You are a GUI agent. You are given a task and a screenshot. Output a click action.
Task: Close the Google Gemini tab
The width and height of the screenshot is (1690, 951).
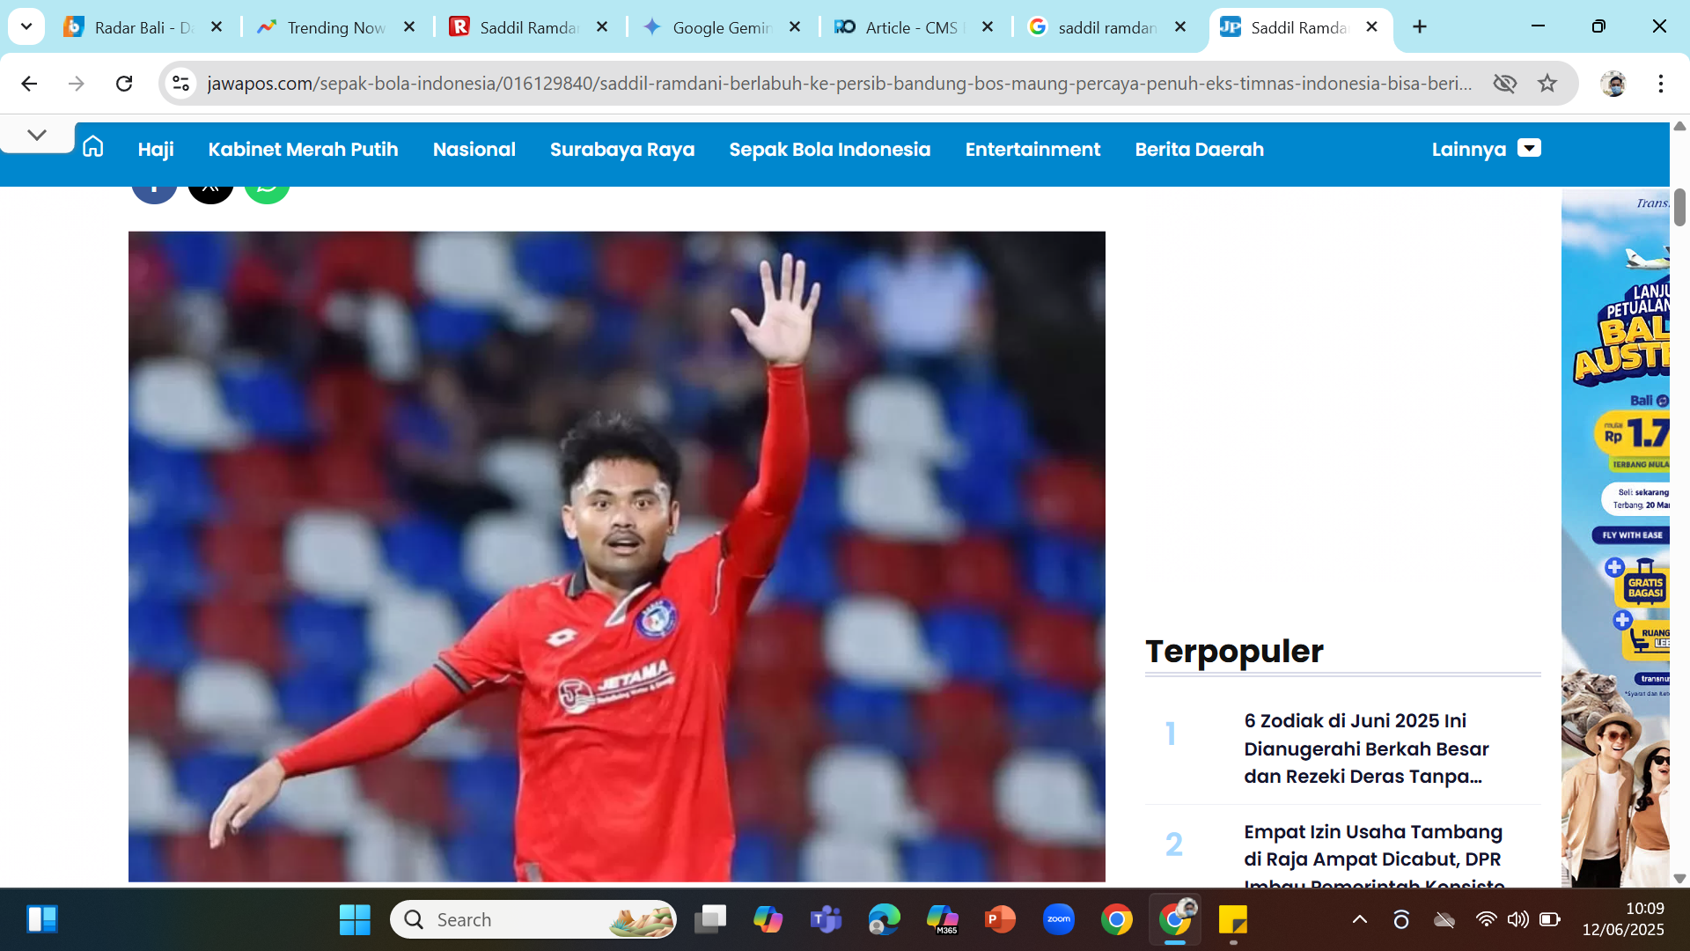tap(795, 27)
